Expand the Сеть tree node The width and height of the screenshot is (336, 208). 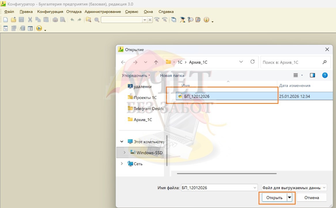point(122,164)
